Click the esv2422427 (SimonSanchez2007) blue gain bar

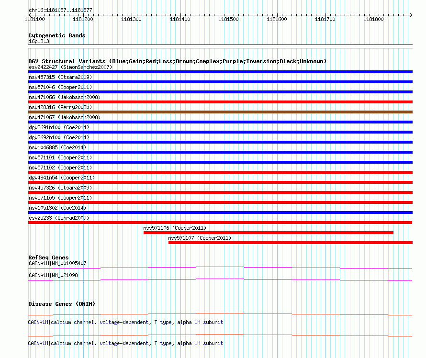[220, 72]
